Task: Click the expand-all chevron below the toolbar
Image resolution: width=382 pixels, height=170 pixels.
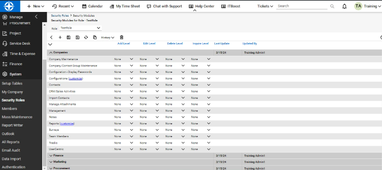Action: (50, 44)
